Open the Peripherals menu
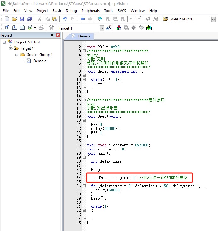The height and width of the screenshot is (231, 218). coord(90,11)
